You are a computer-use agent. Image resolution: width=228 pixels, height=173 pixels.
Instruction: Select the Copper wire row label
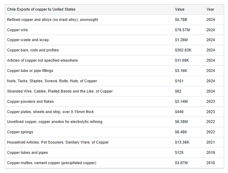coord(17,30)
